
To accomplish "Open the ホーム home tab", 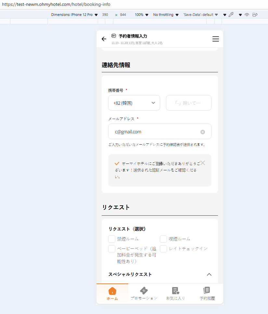I will click(112, 294).
